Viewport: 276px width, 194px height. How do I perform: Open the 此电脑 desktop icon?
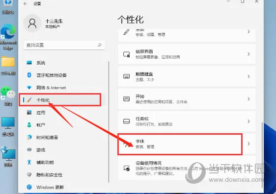pos(8,126)
